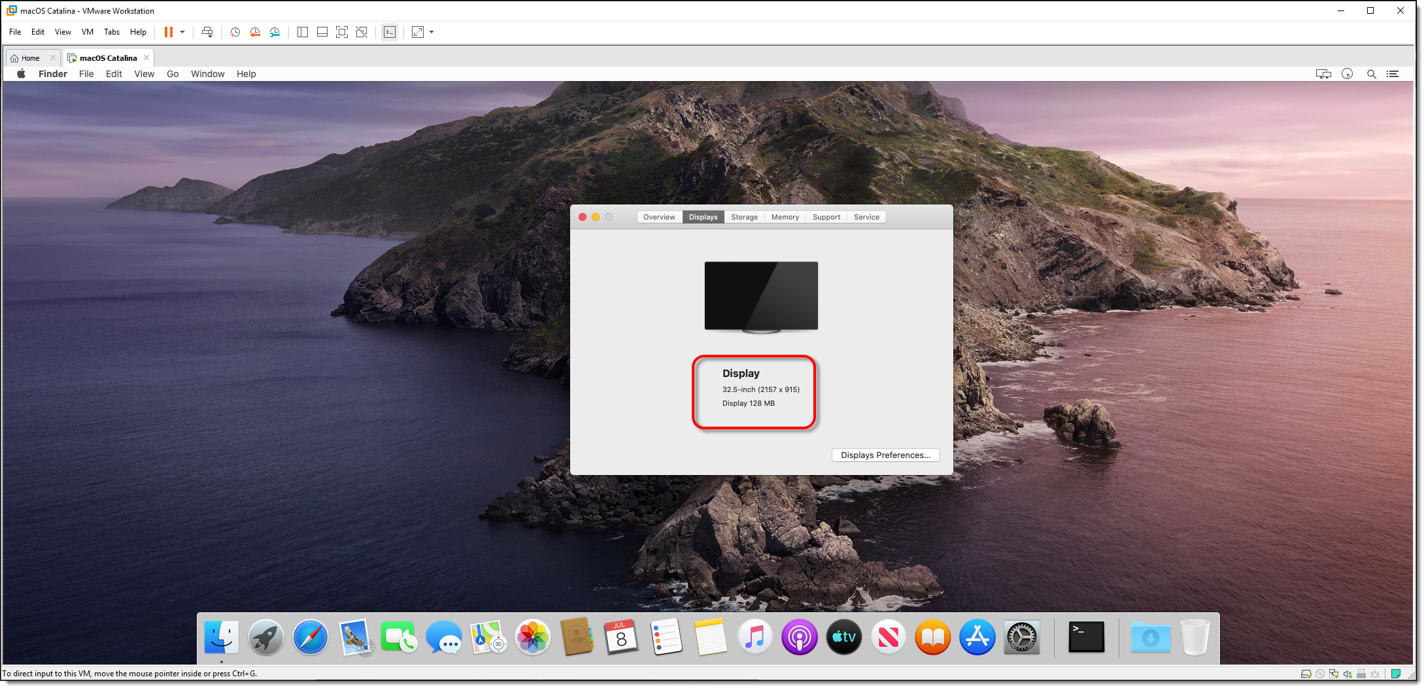The height and width of the screenshot is (690, 1426).
Task: Open Music app in the Dock
Action: point(755,637)
